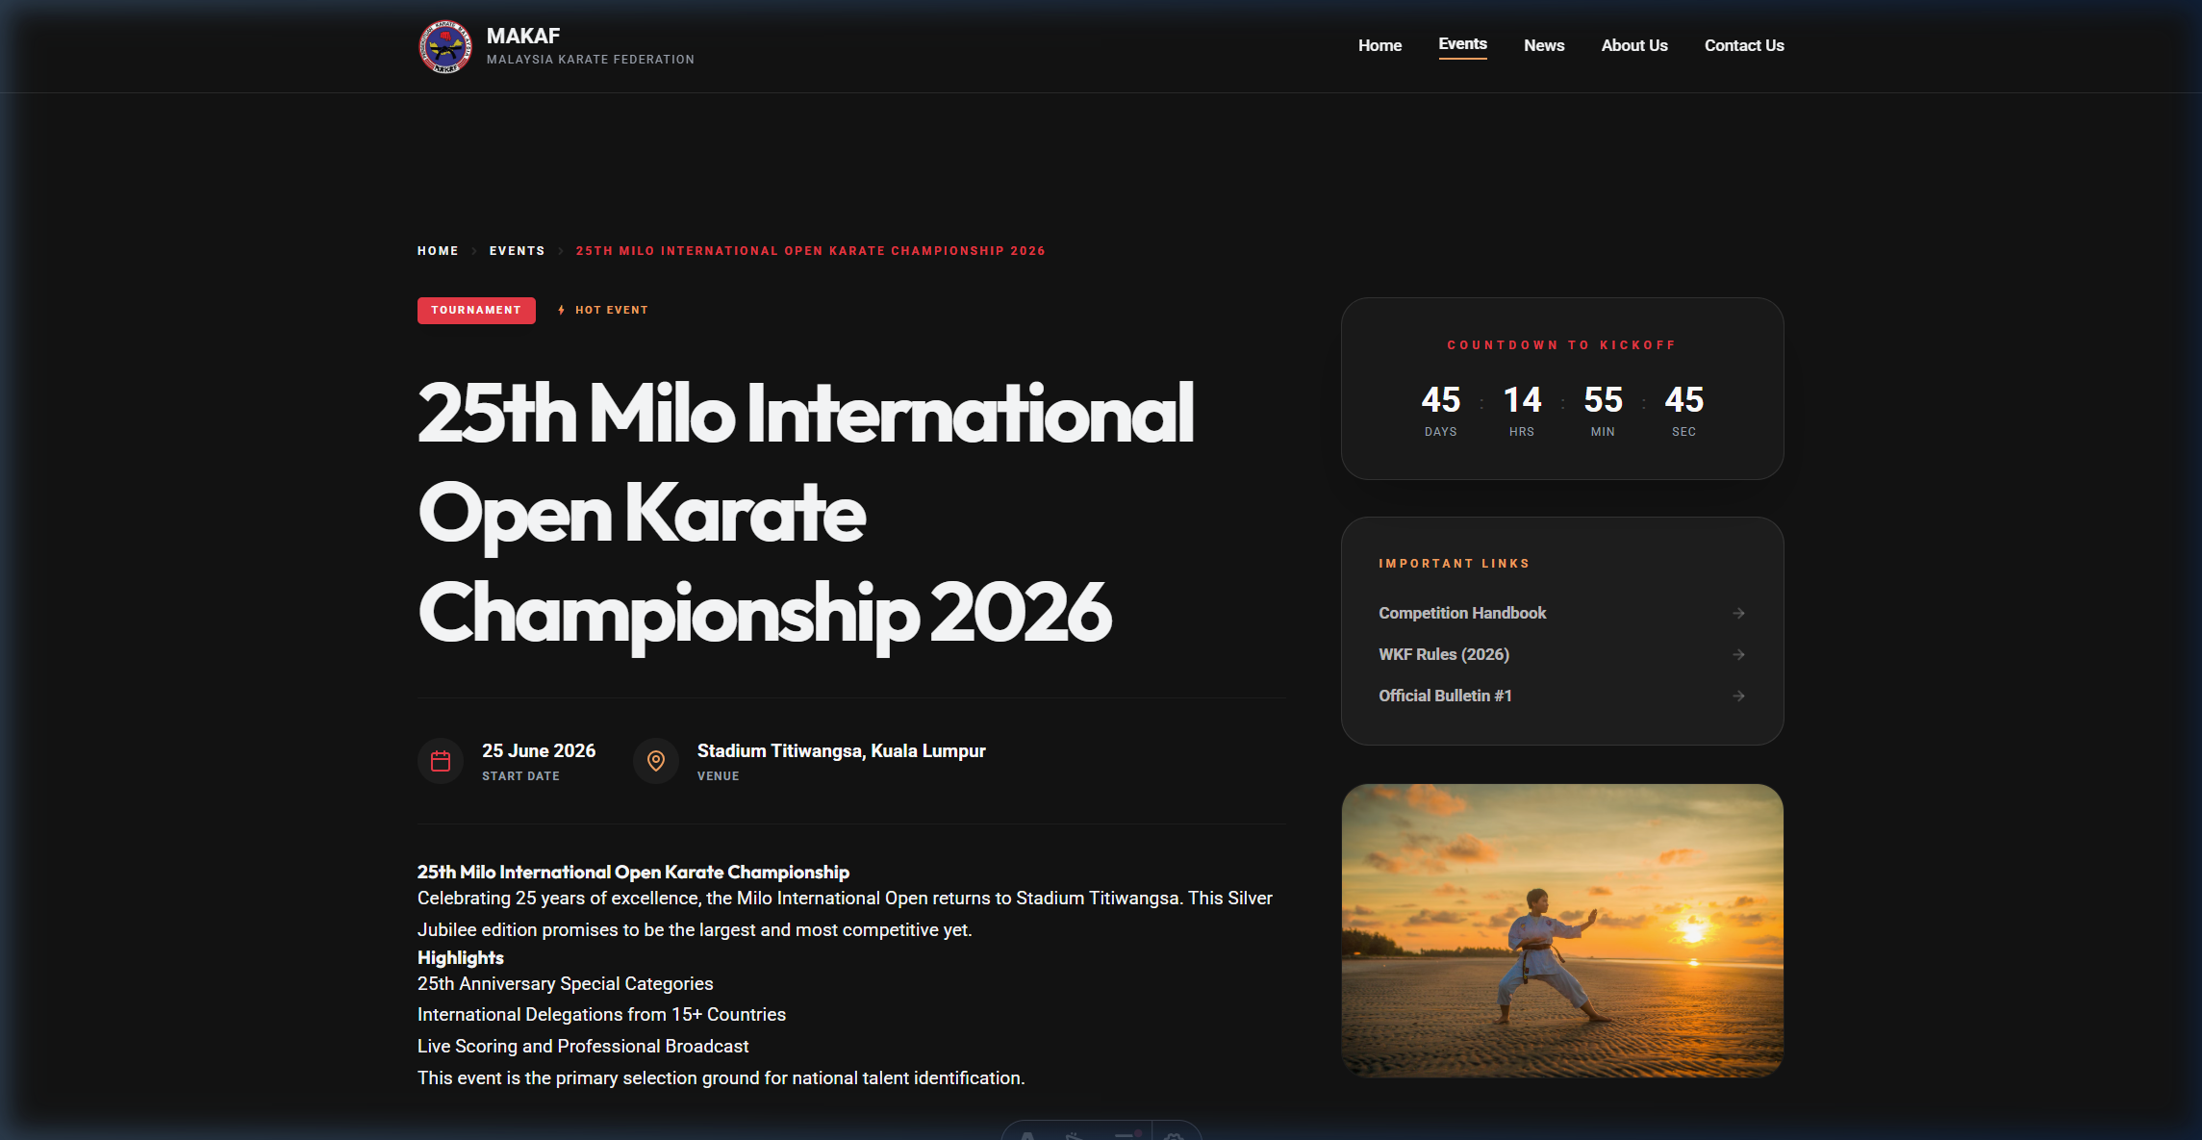
Task: Click the location pin icon beside the venue
Action: pos(656,761)
